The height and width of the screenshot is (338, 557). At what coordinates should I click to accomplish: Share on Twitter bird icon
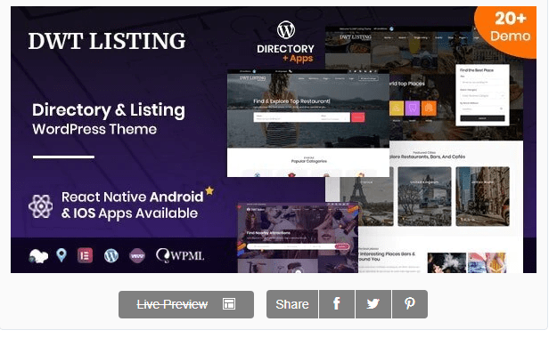coord(373,304)
